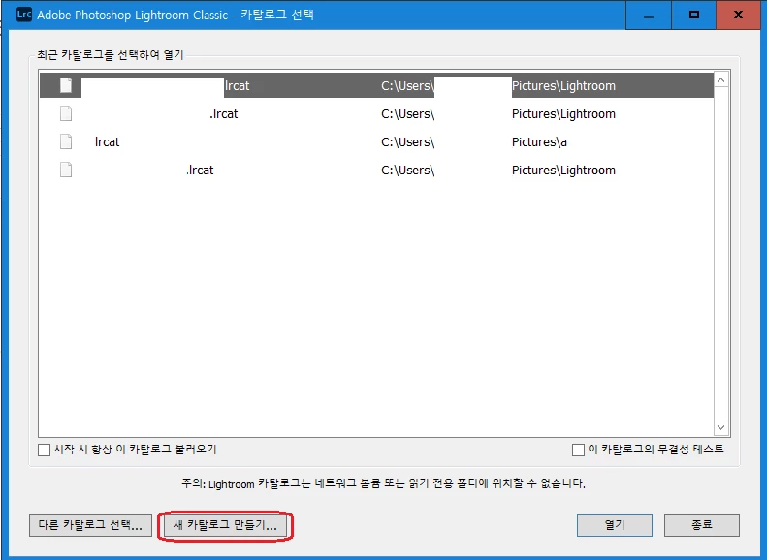Click the 종료 button

pos(701,525)
